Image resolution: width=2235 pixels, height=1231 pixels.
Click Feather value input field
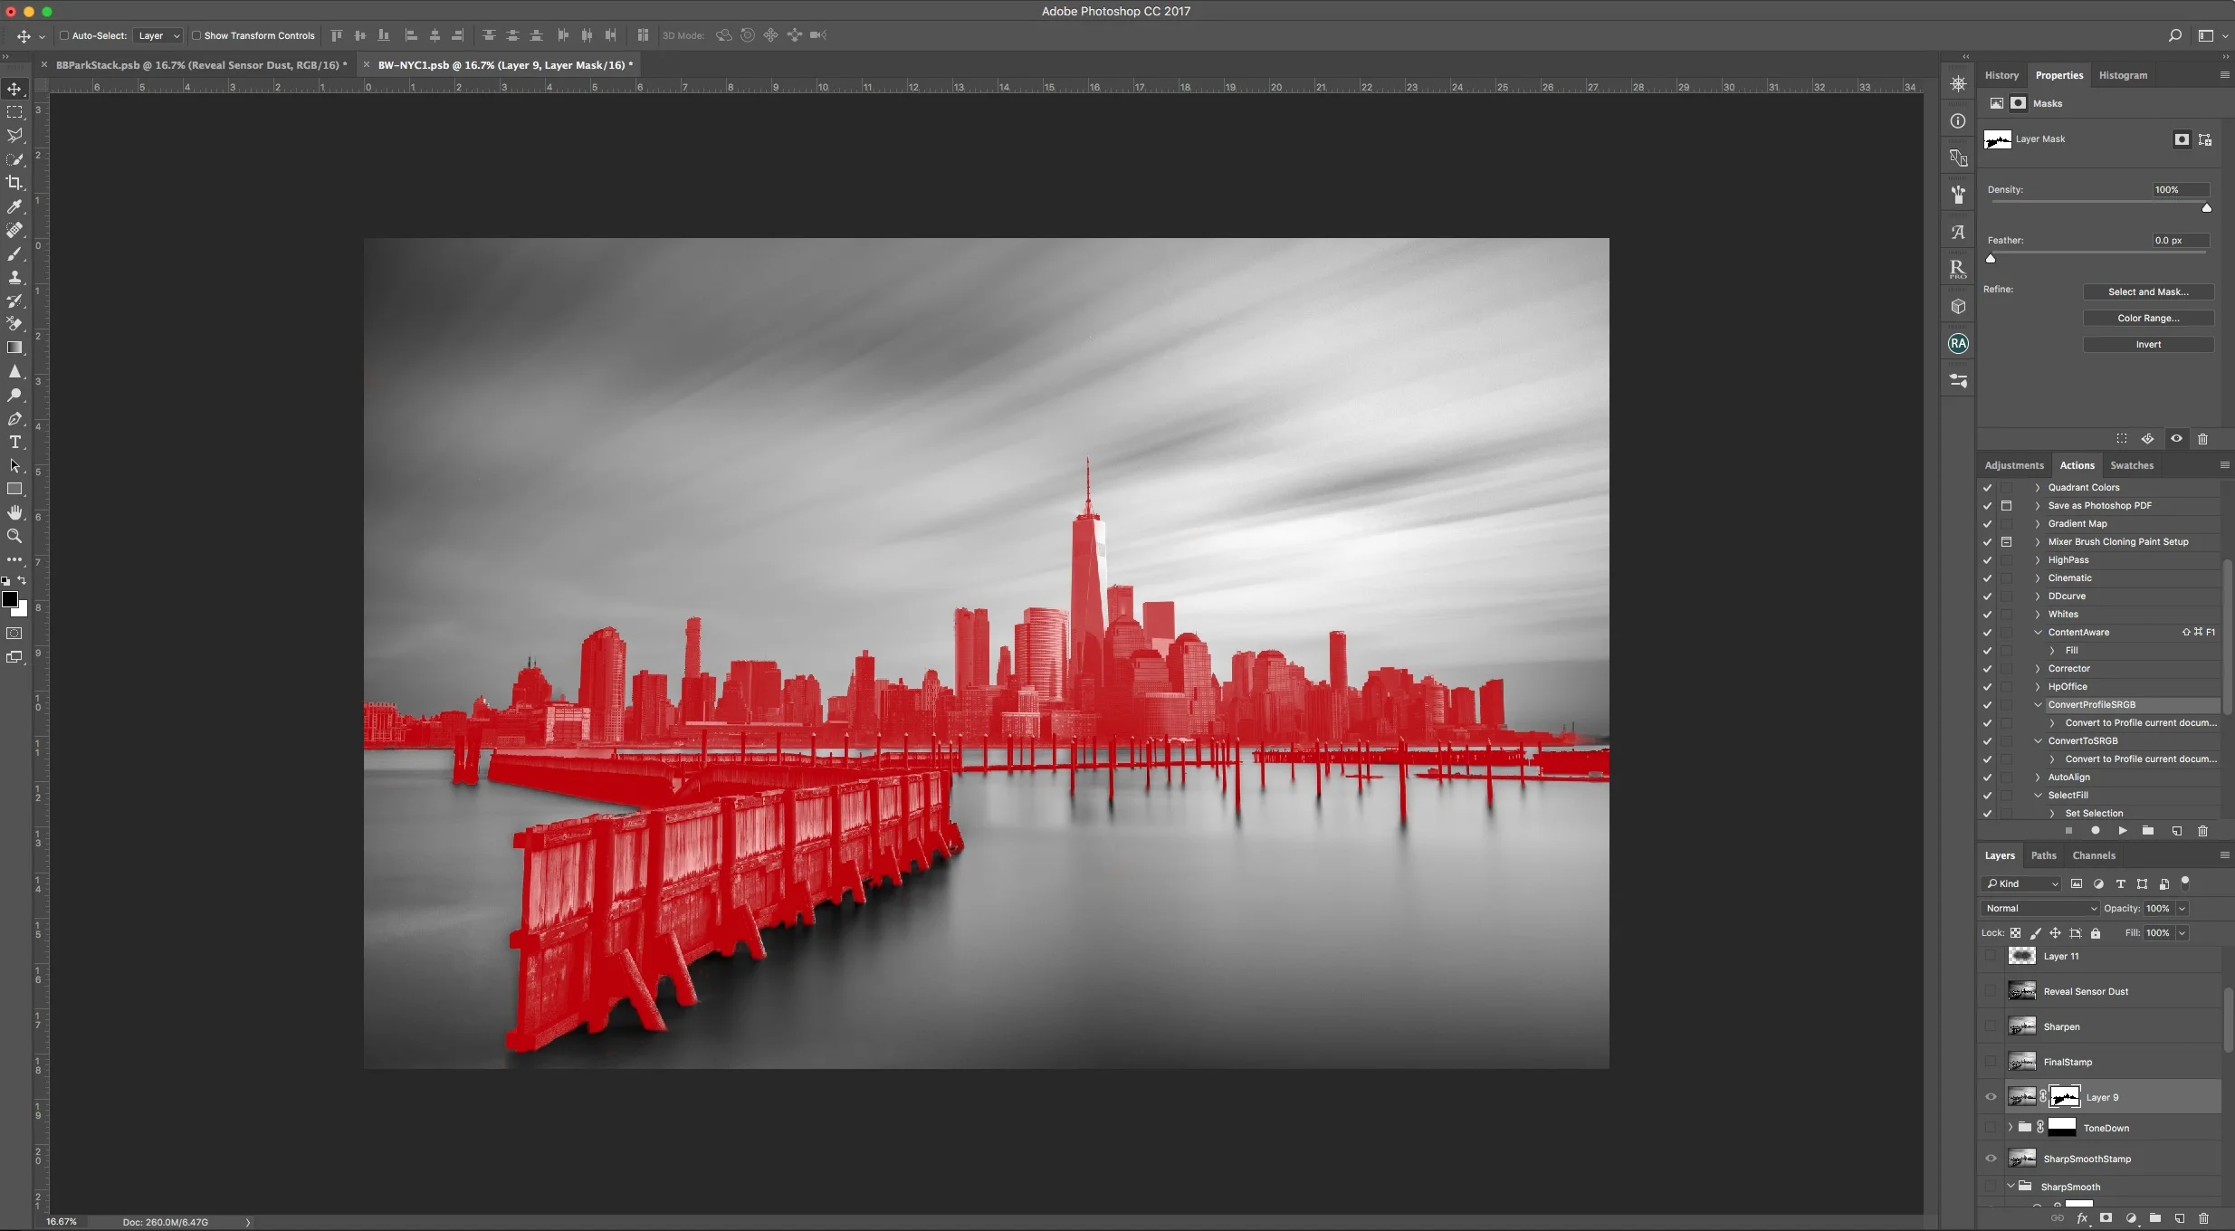2180,240
